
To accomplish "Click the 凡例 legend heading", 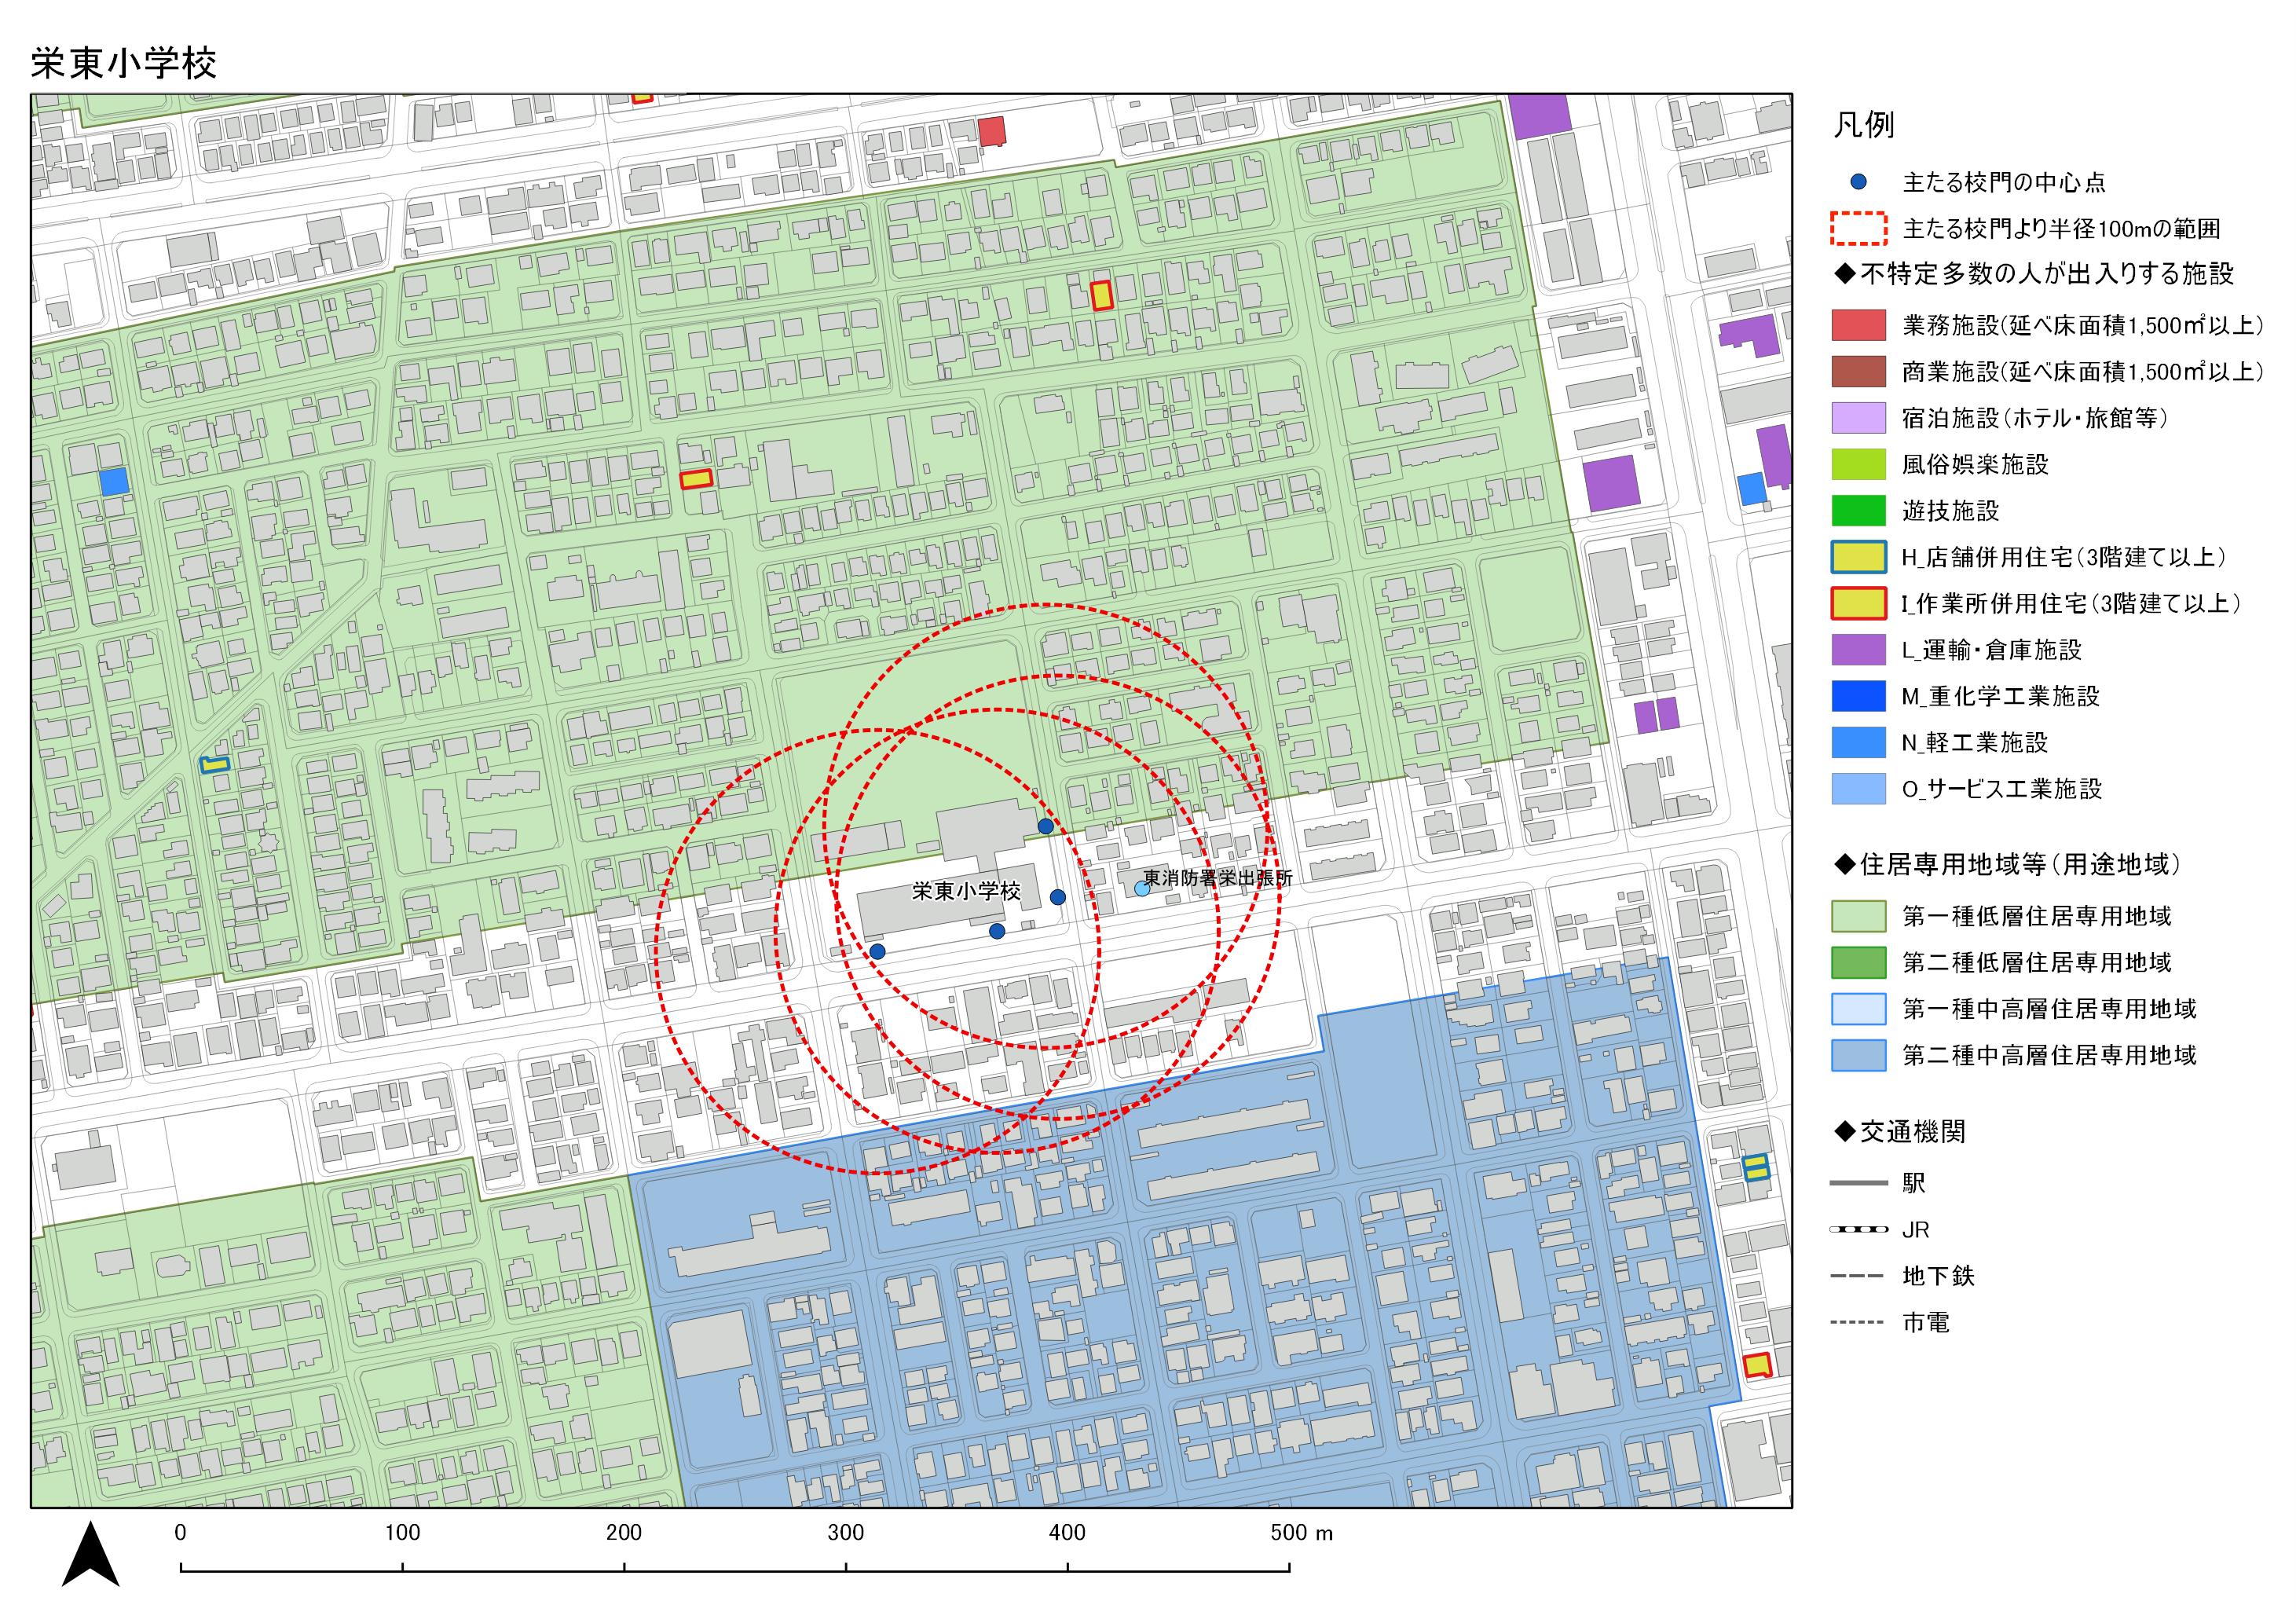I will [1864, 125].
